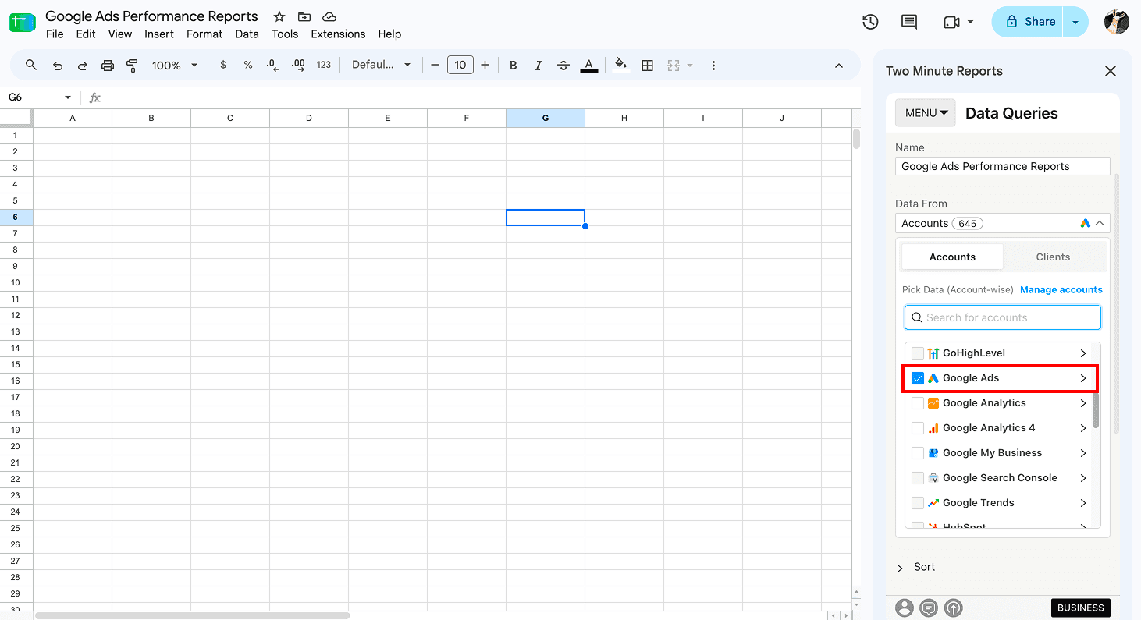The width and height of the screenshot is (1141, 620).
Task: Apply strikethrough formatting
Action: coord(563,66)
